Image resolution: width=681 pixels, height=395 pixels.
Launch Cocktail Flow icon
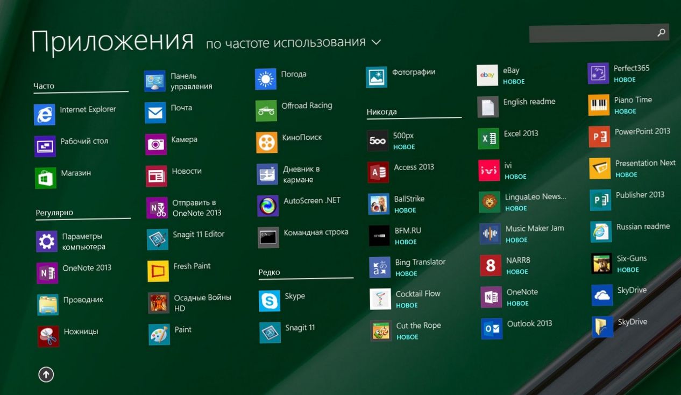(x=380, y=299)
